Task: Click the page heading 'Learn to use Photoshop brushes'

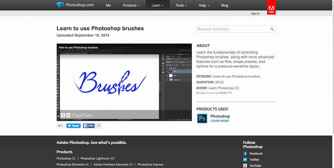Action: [100, 28]
